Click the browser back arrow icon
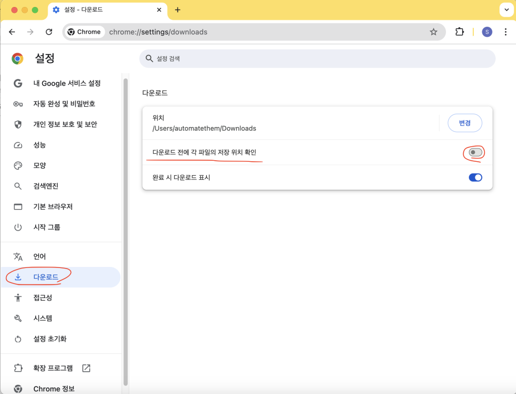516x394 pixels. (x=12, y=32)
